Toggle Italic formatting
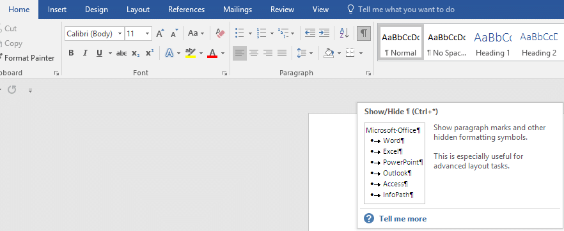Image resolution: width=564 pixels, height=231 pixels. [x=85, y=53]
